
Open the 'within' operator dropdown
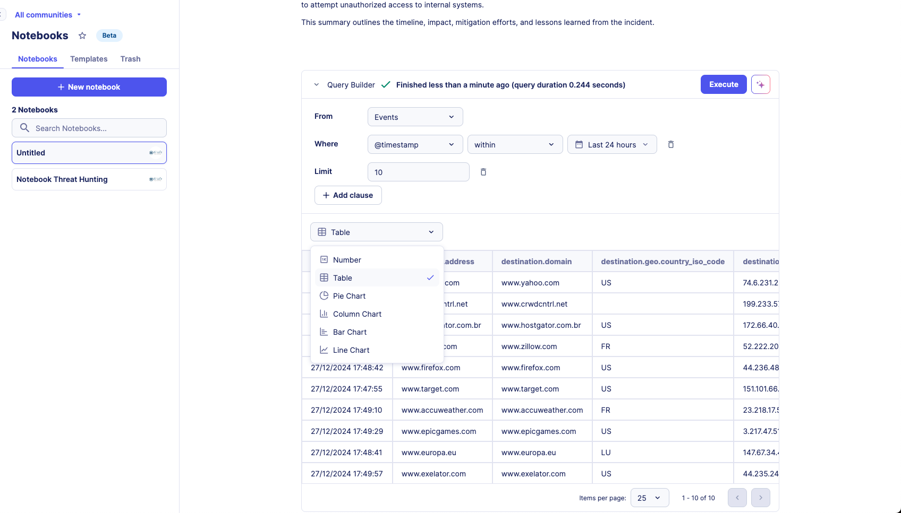514,144
